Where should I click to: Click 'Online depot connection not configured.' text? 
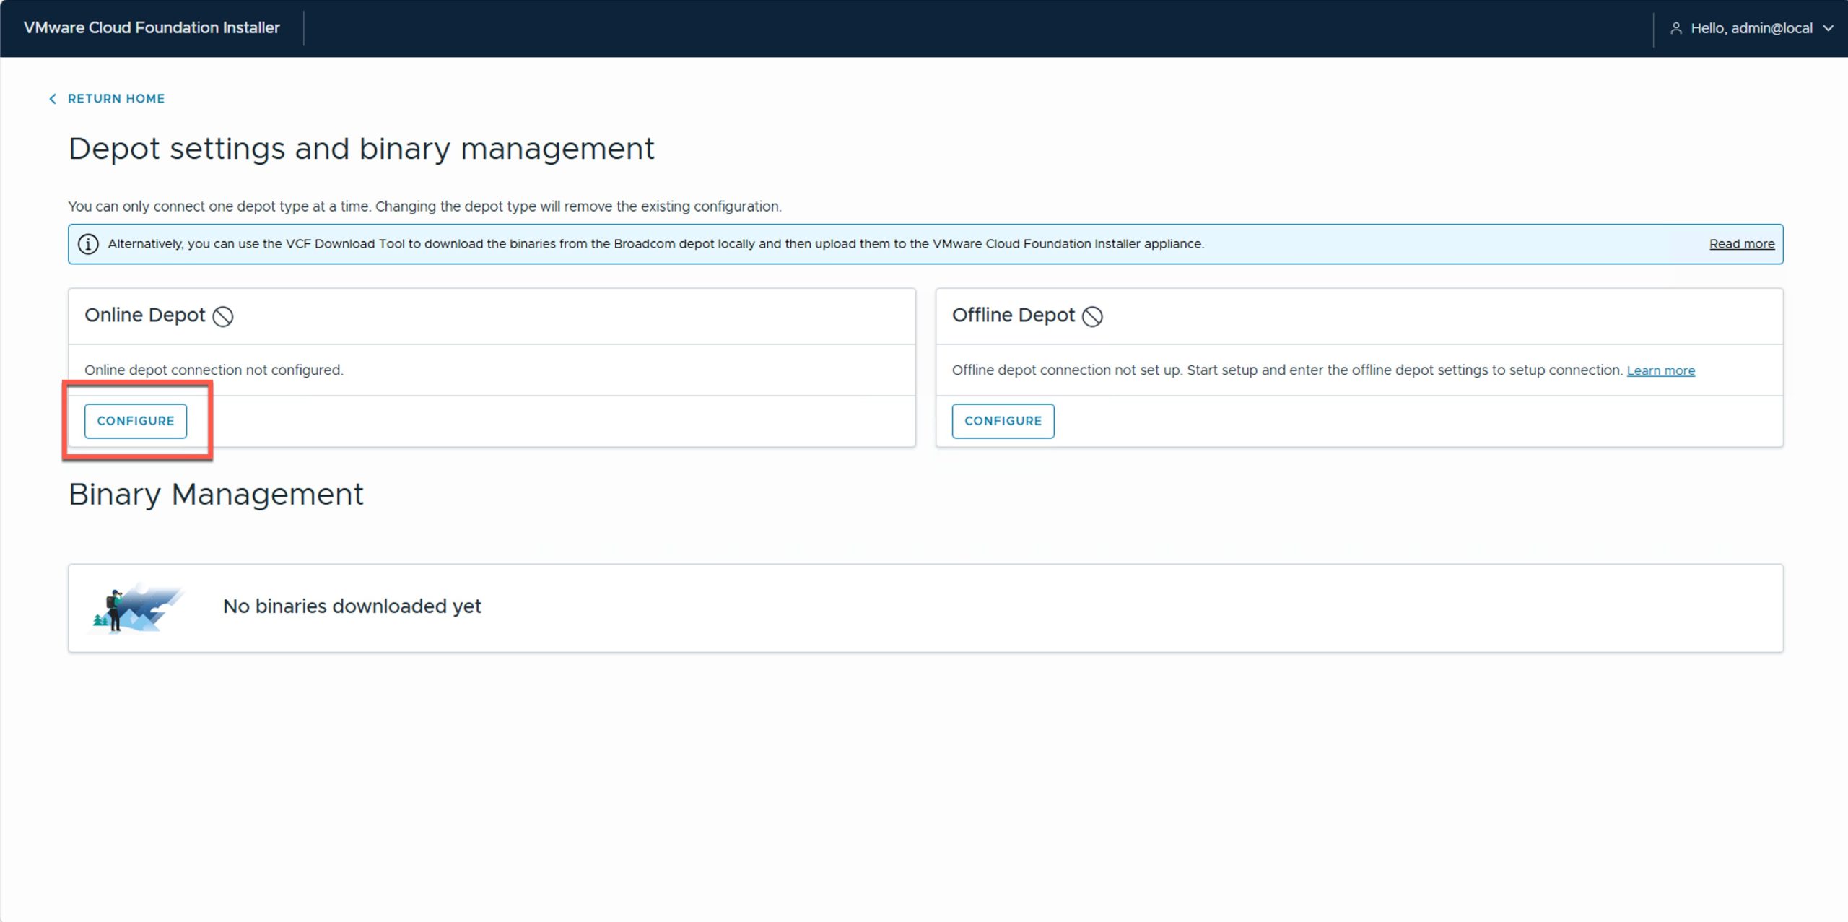coord(214,370)
